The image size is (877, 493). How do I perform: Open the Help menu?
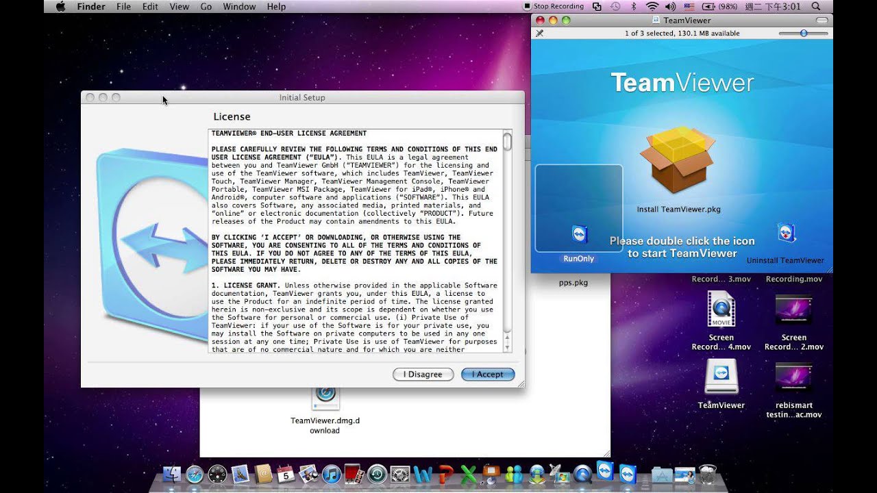tap(276, 7)
